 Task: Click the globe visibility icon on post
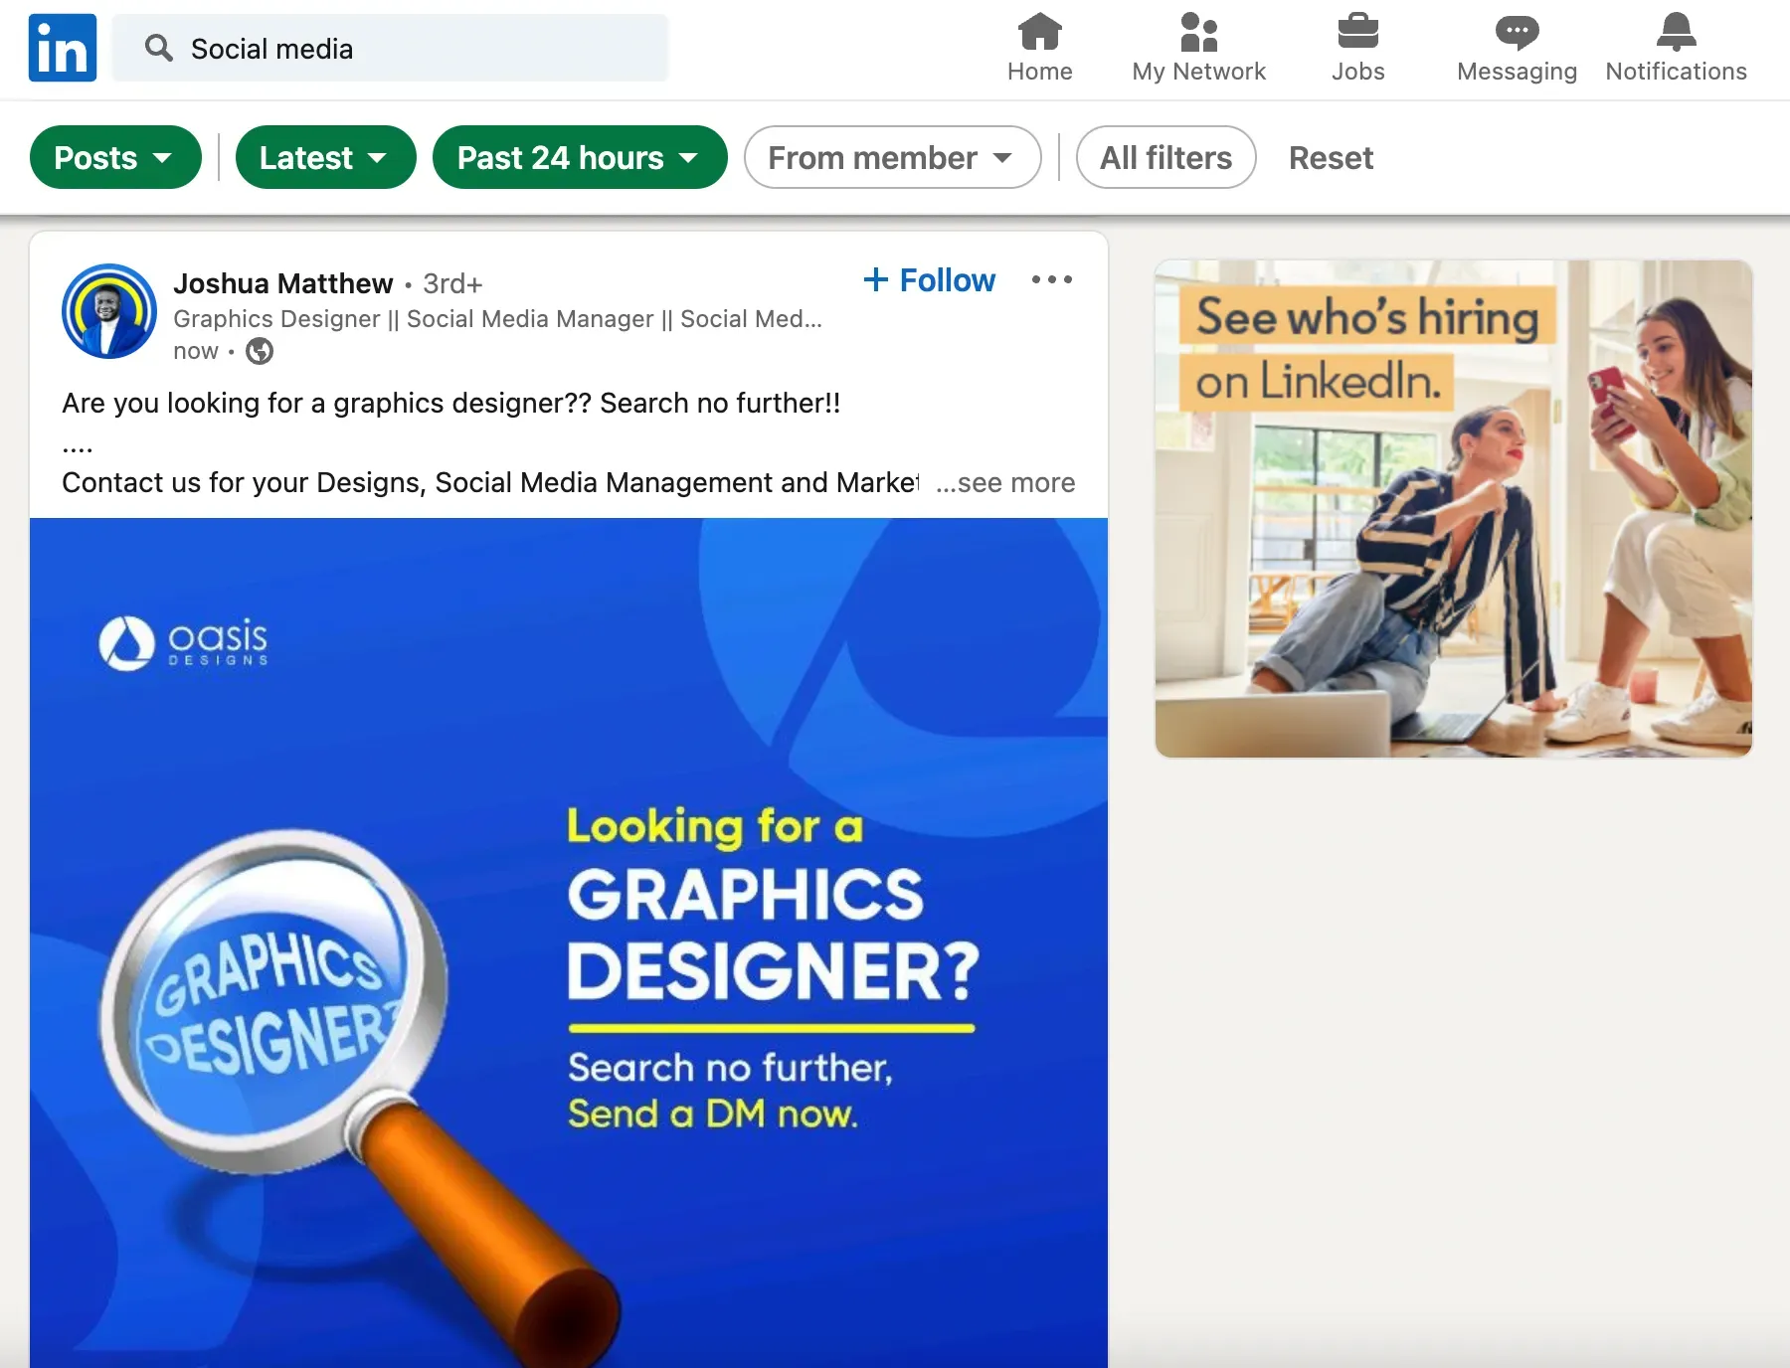pyautogui.click(x=260, y=351)
